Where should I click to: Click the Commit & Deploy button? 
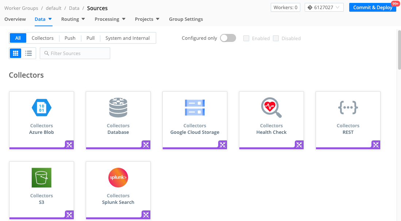click(373, 7)
